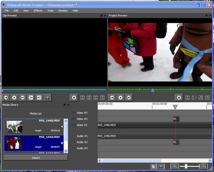Select the MVI_1444.MOV thumbnail in Media List

pos(15,143)
